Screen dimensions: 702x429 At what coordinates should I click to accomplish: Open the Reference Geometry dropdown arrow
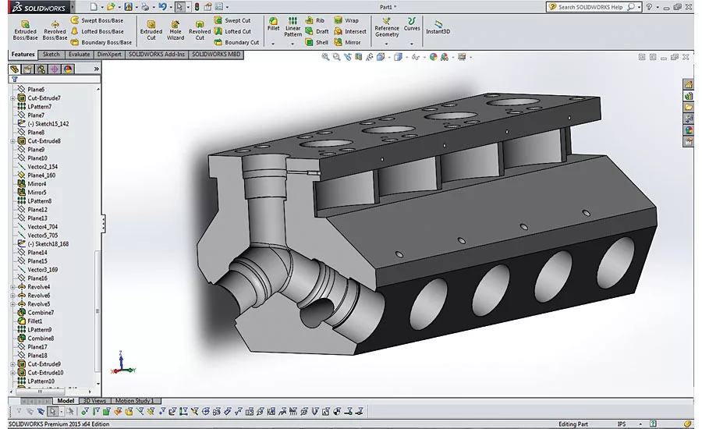[387, 44]
